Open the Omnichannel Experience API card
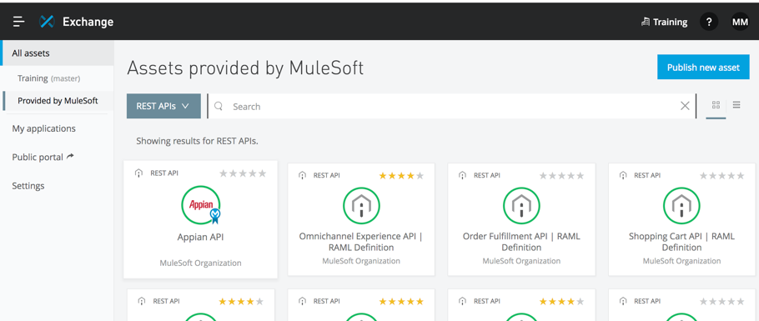The width and height of the screenshot is (759, 321). tap(361, 219)
